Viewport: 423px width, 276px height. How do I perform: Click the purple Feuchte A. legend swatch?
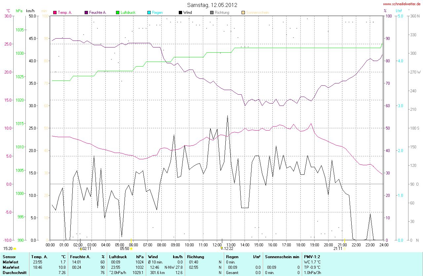pyautogui.click(x=87, y=13)
